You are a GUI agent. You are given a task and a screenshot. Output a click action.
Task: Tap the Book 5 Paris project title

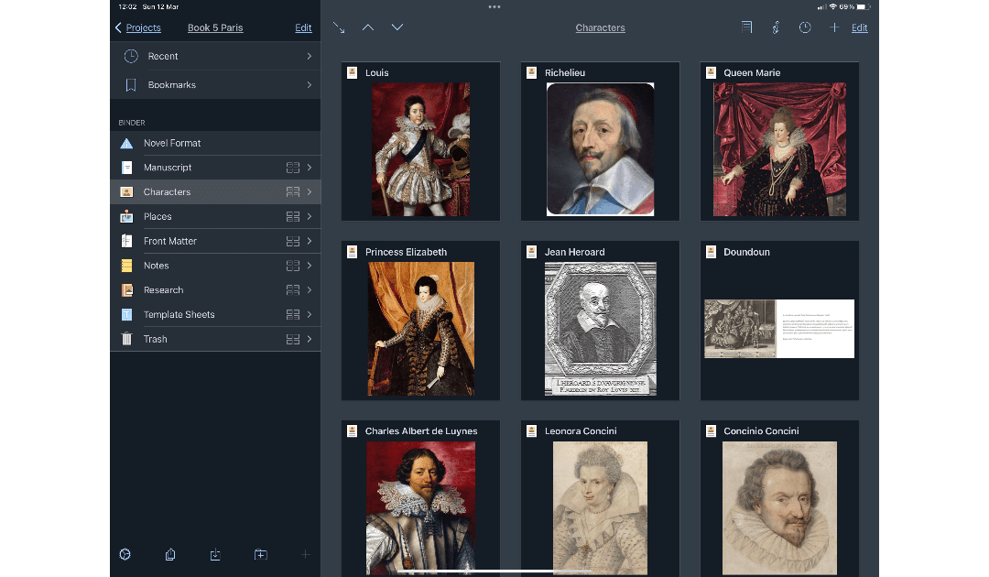tap(215, 27)
